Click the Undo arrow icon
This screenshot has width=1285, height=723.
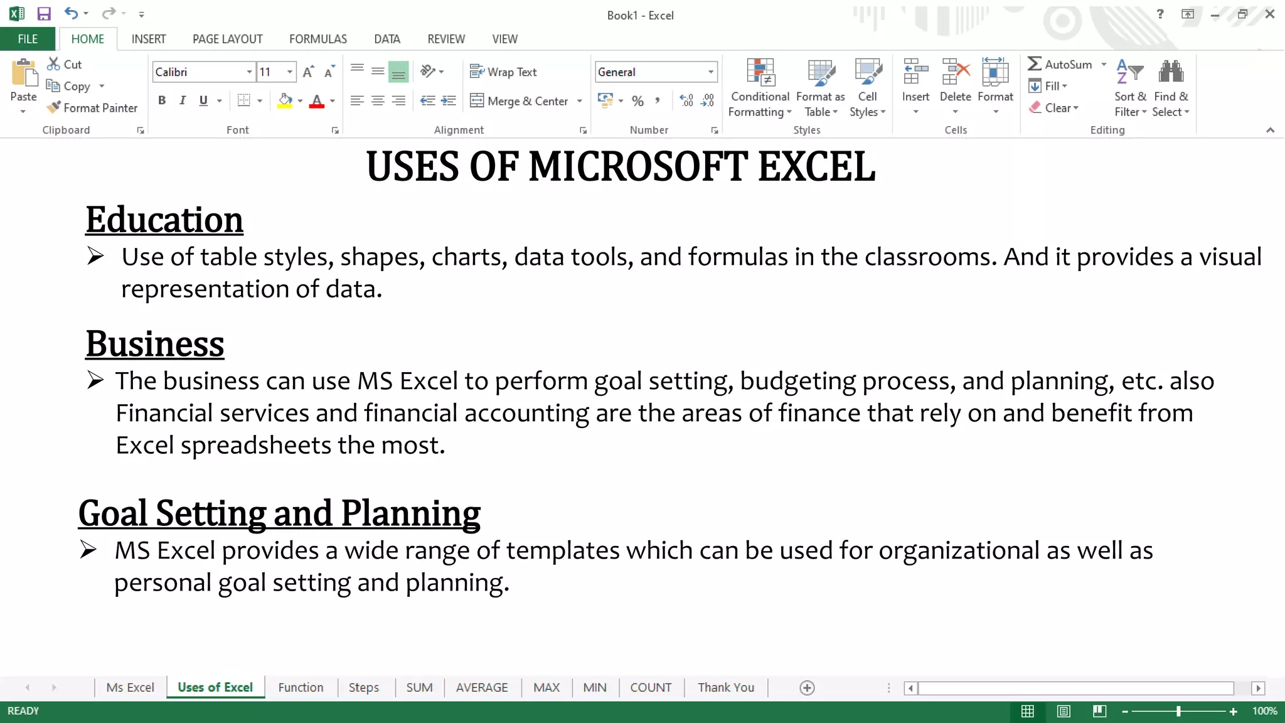[71, 13]
